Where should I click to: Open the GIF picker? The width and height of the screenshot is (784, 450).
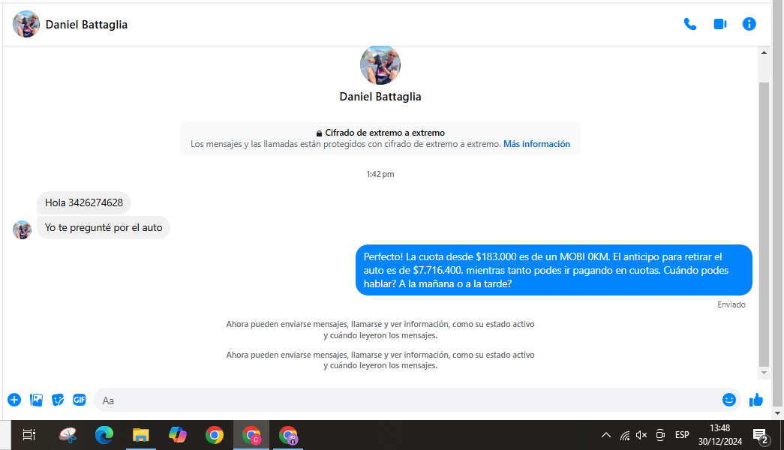tap(80, 400)
